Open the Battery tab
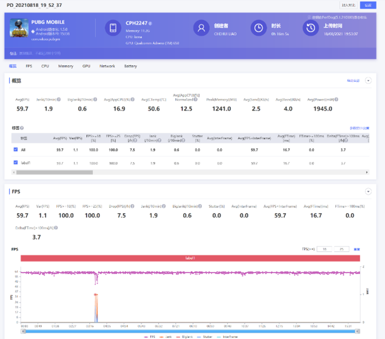The height and width of the screenshot is (339, 385). pyautogui.click(x=130, y=66)
